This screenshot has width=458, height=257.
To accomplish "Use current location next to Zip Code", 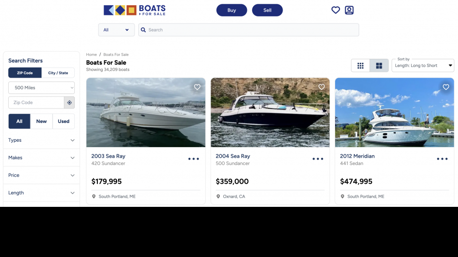I will pos(69,103).
